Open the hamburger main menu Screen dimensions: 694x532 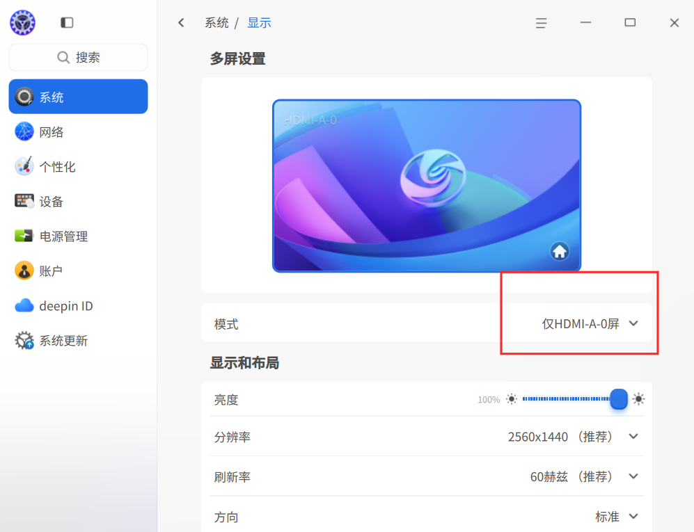tap(541, 23)
